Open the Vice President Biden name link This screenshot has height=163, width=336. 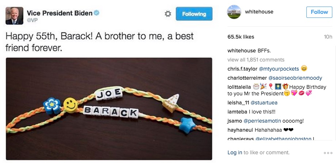click(x=60, y=13)
